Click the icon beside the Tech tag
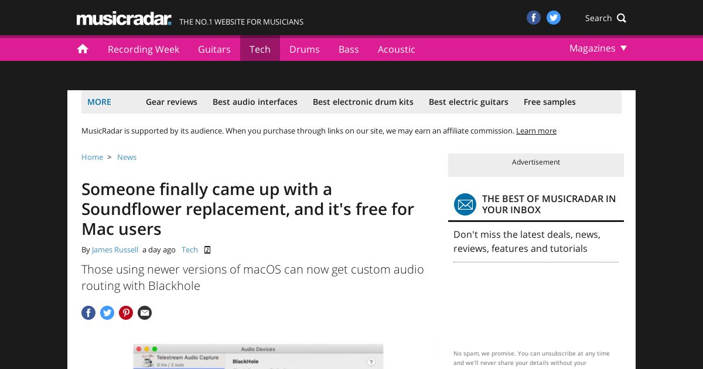The width and height of the screenshot is (703, 369). pos(207,250)
